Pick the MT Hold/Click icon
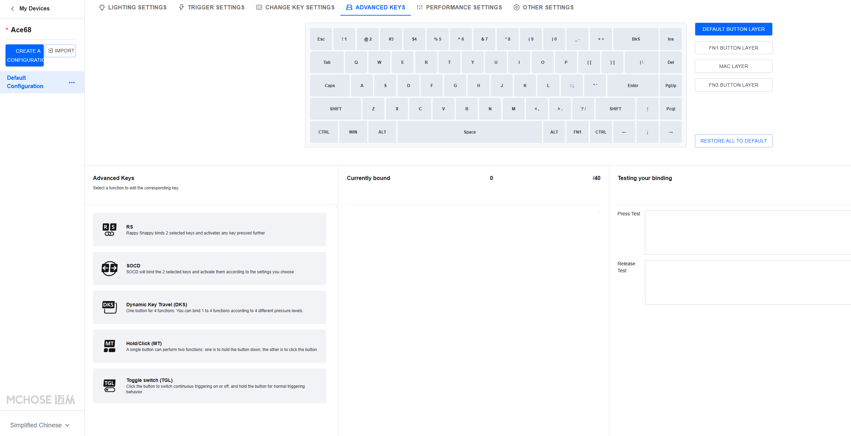 pos(109,346)
